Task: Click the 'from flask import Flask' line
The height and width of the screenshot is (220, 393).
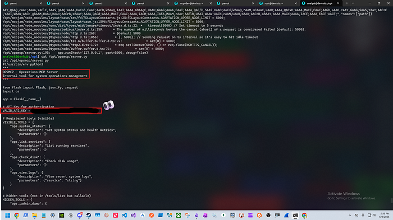Action: (x=40, y=87)
